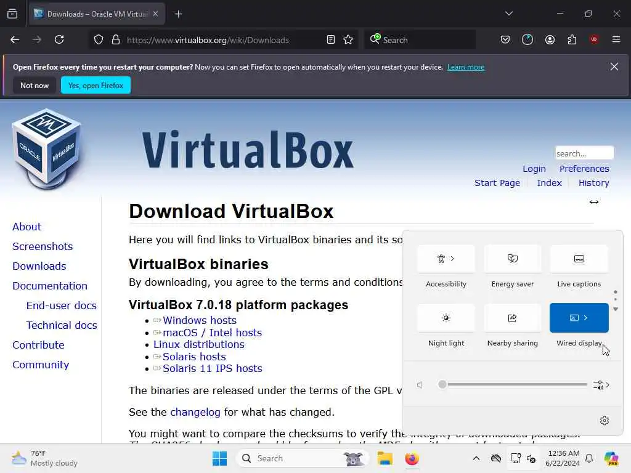Open notifications bell in the taskbar
The width and height of the screenshot is (631, 473).
[589, 458]
